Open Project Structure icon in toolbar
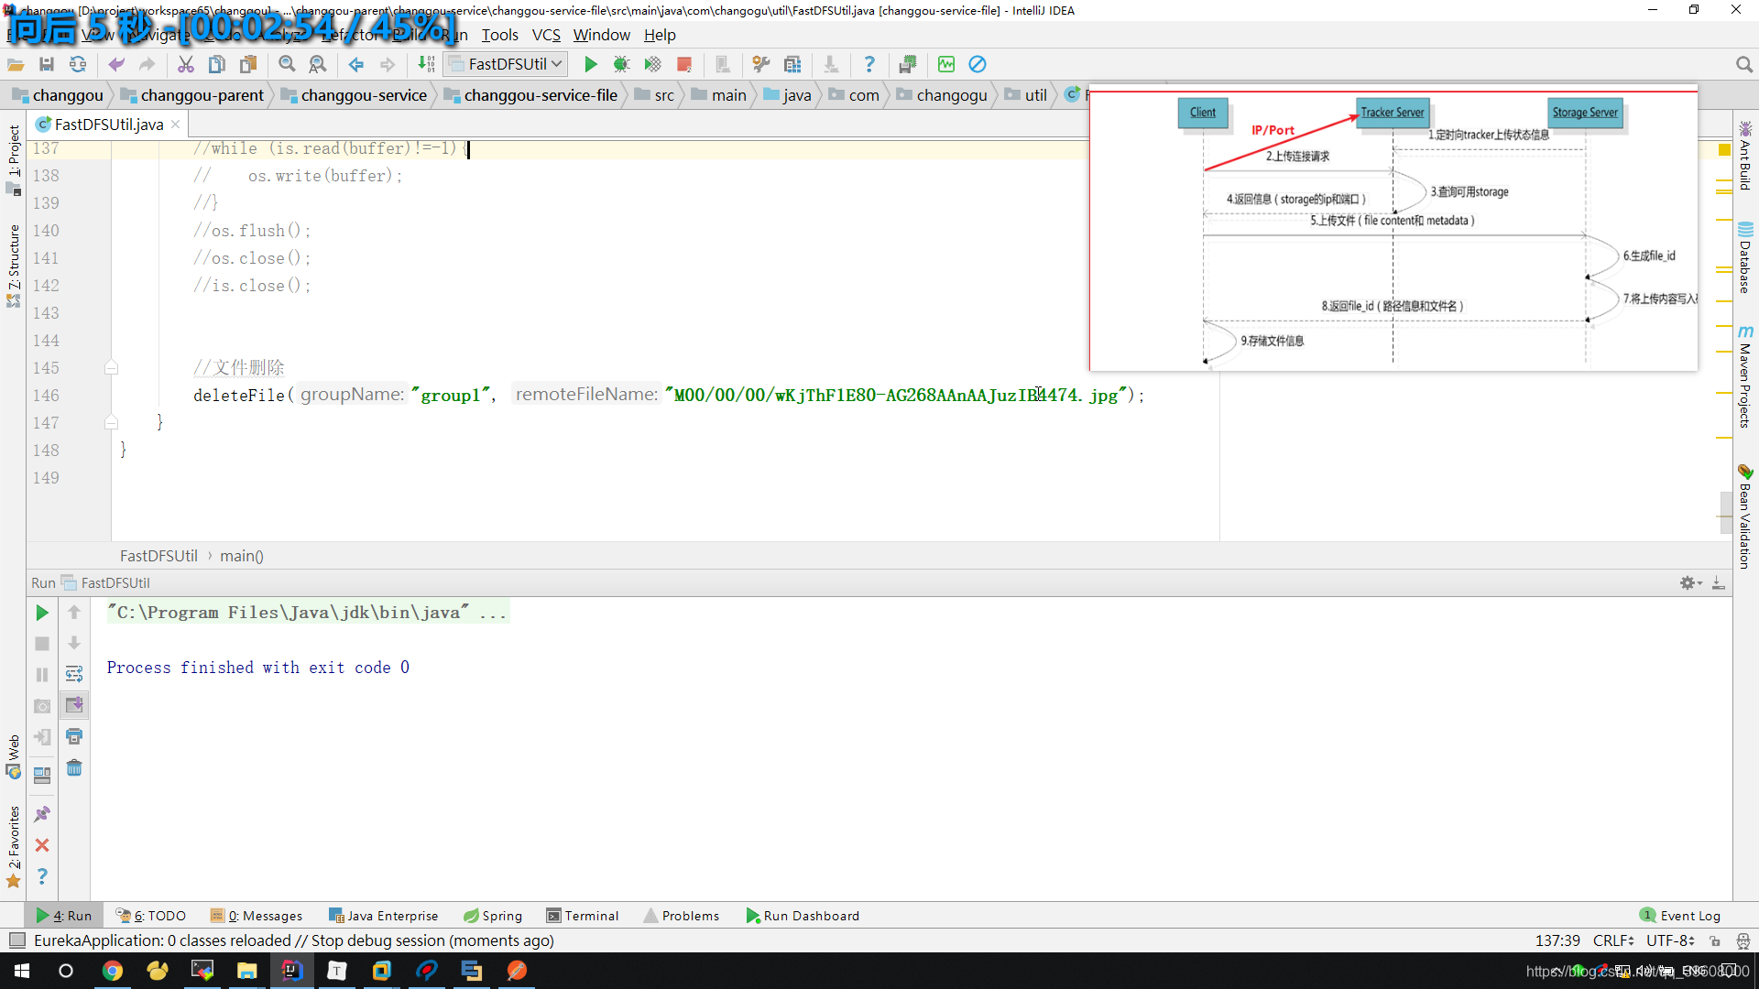Image resolution: width=1759 pixels, height=989 pixels. [x=792, y=64]
